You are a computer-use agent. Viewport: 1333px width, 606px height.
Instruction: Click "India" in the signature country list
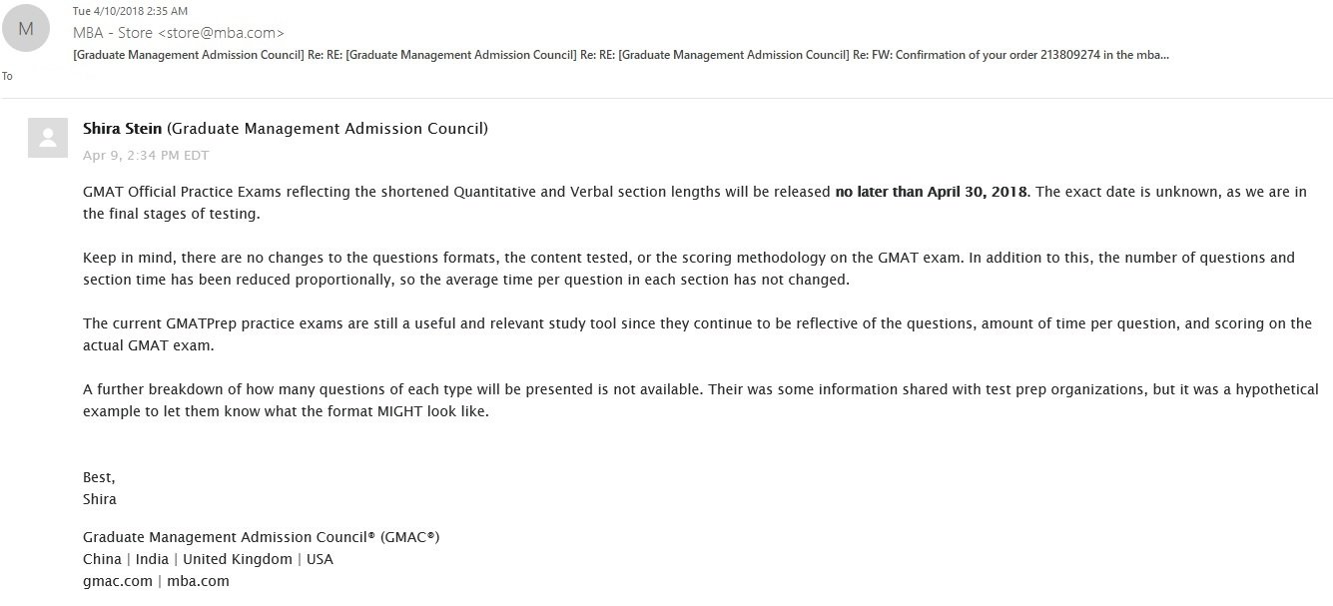149,559
